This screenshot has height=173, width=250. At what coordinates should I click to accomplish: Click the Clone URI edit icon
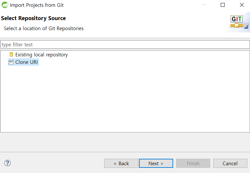pos(11,62)
